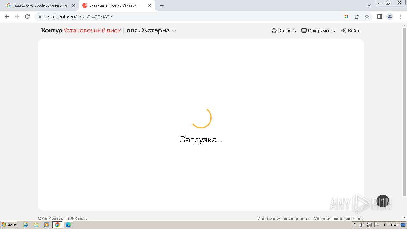Launch Internet Explorer from taskbar
This screenshot has width=407, height=229.
[25, 225]
